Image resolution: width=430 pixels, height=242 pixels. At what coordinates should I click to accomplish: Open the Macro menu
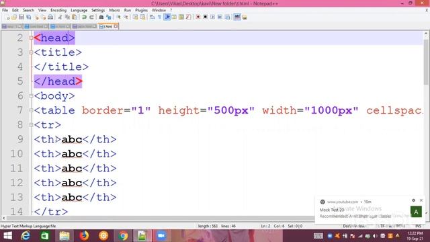tap(114, 10)
